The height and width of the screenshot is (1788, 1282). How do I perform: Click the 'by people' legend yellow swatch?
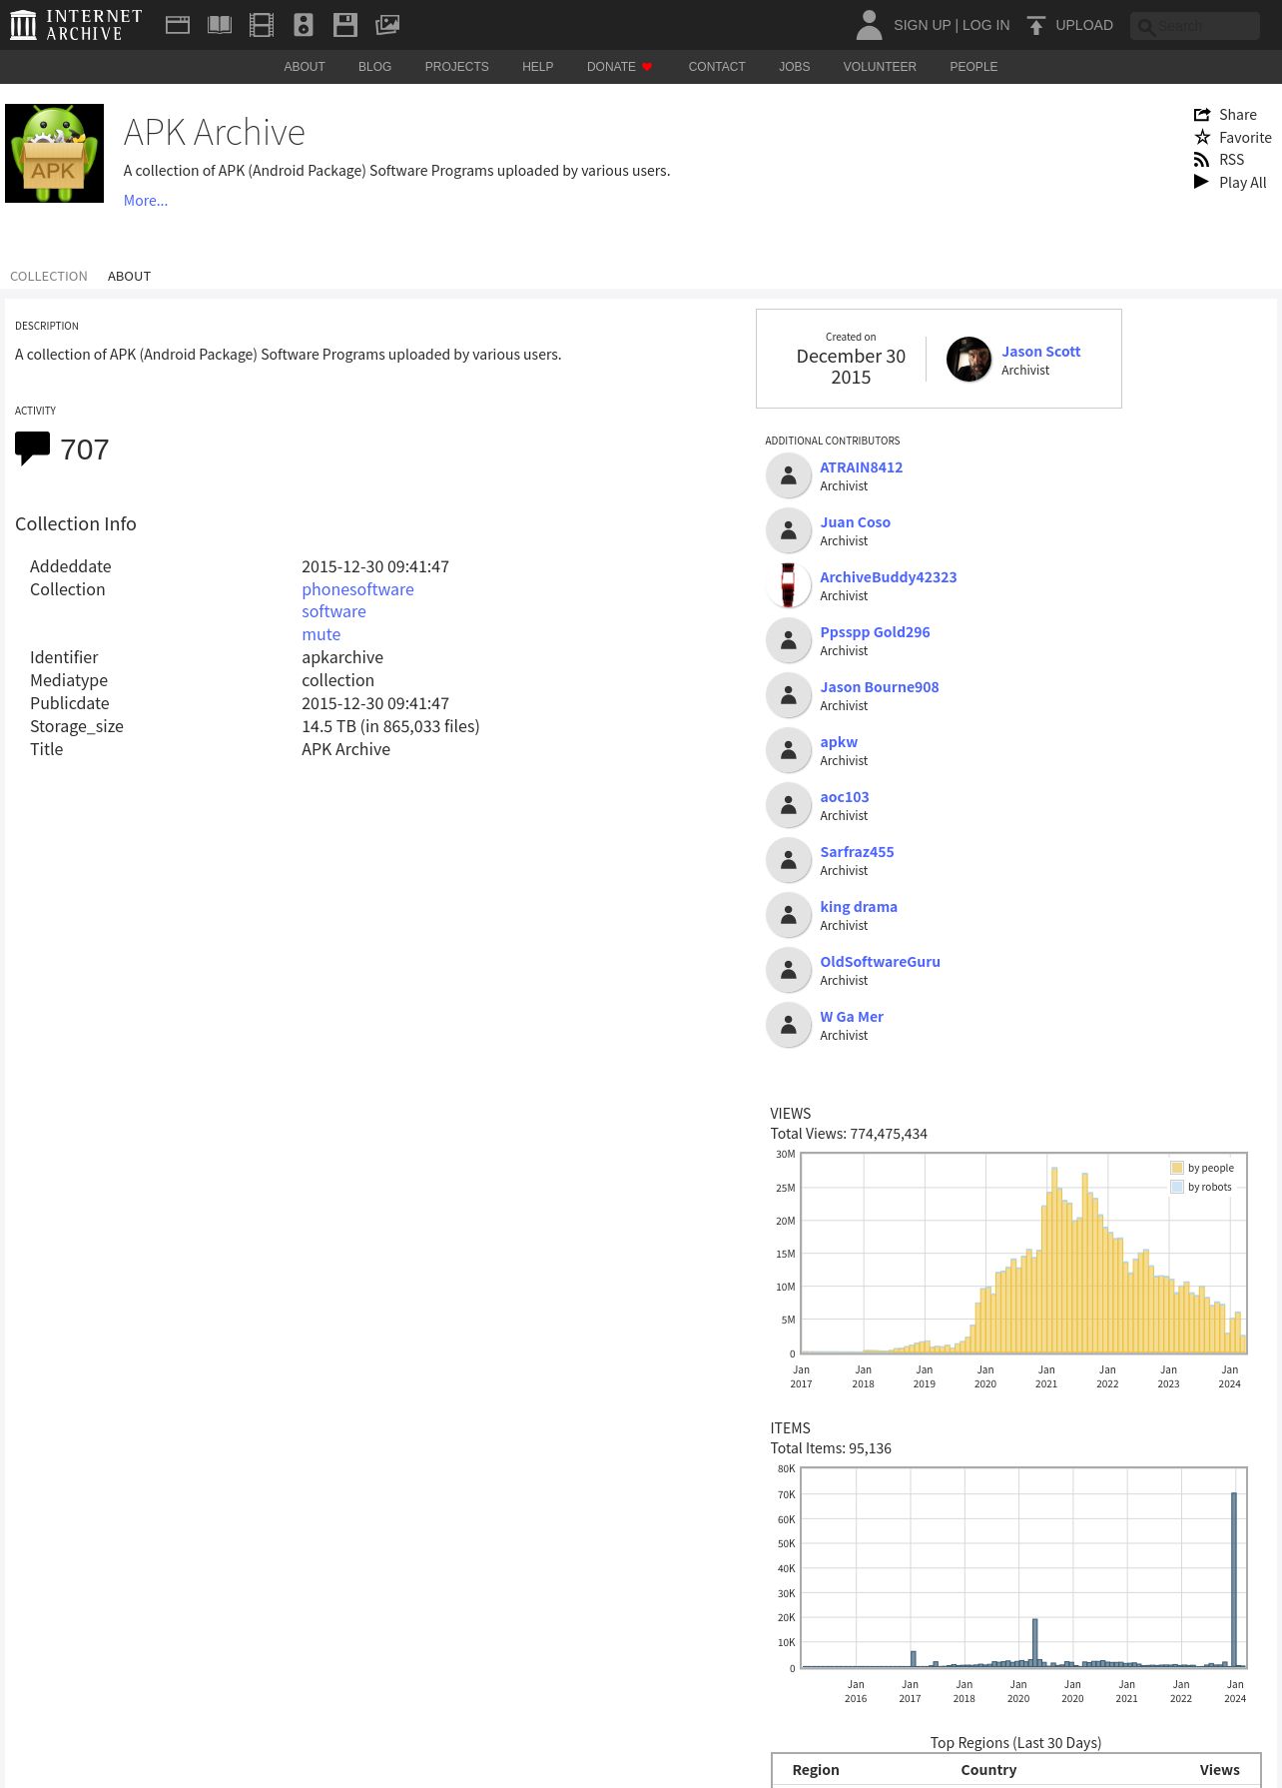click(x=1177, y=1168)
